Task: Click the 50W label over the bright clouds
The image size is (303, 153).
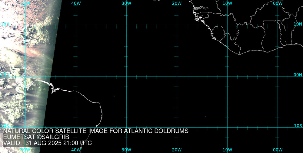Action: (25, 3)
